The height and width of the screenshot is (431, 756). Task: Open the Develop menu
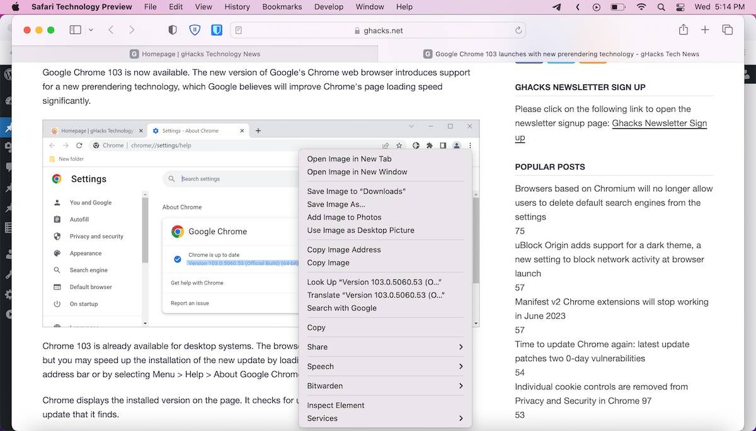329,7
